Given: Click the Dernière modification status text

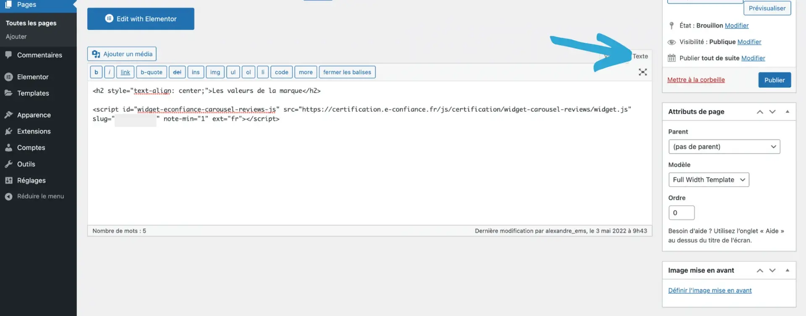Looking at the screenshot, I should pyautogui.click(x=561, y=231).
